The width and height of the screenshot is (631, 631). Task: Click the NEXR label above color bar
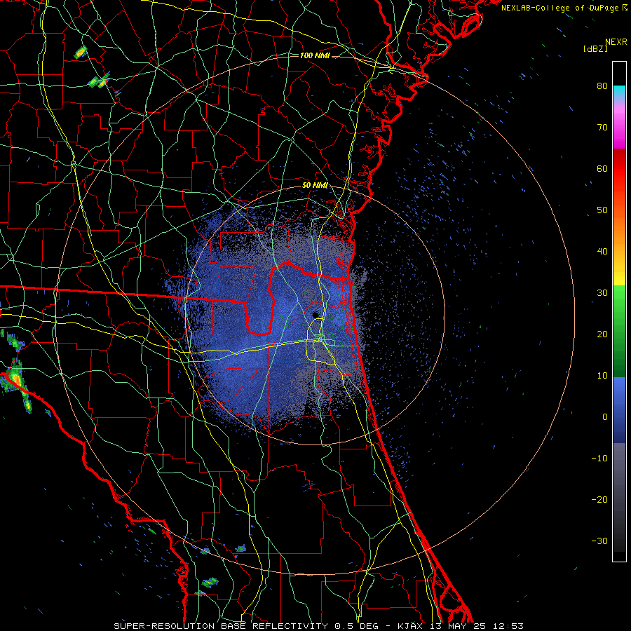616,42
